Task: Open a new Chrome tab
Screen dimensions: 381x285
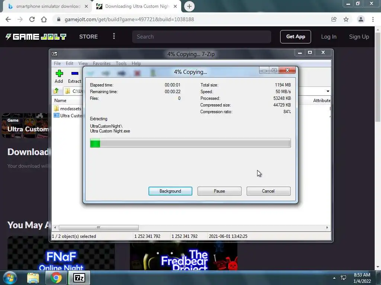Action: pos(189,6)
